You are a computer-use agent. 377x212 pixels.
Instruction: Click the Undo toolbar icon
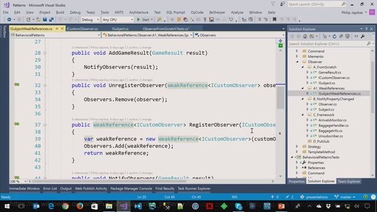pyautogui.click(x=60, y=19)
